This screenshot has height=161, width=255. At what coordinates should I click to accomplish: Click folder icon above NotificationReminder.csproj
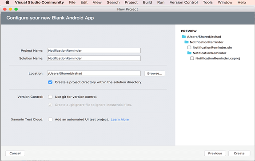189,53
